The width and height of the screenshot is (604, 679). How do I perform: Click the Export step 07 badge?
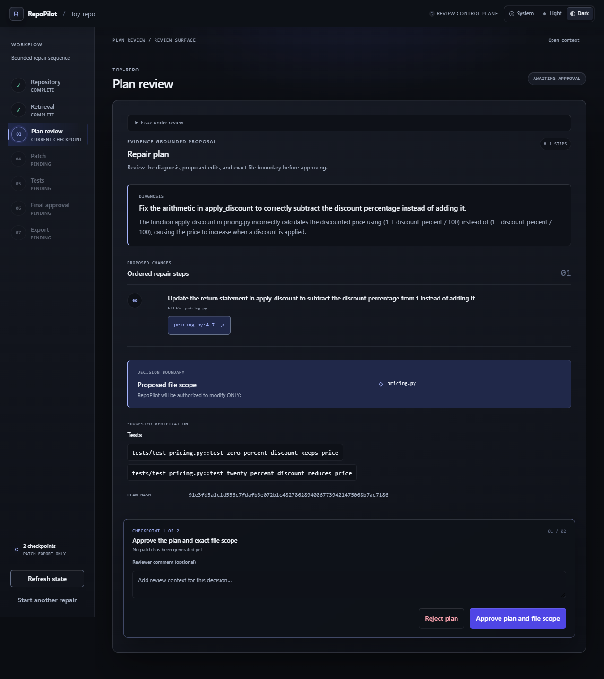[x=18, y=233]
